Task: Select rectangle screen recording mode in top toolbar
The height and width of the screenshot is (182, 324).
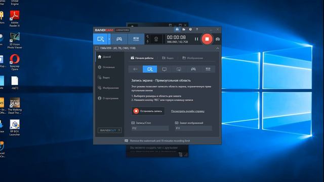Action: 100,39
